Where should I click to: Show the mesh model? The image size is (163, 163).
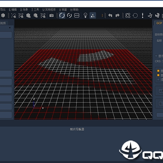(29, 15)
